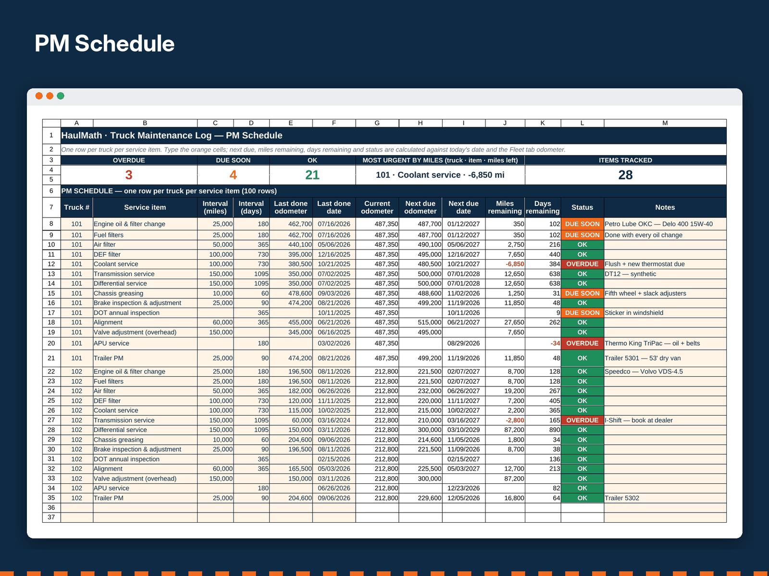Click the DUE SOON count value 4
This screenshot has height=576, width=769.
pyautogui.click(x=233, y=175)
